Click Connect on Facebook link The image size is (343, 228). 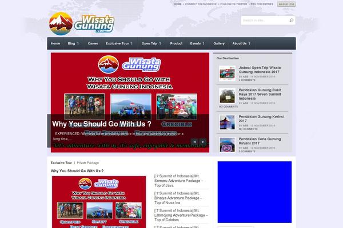[x=201, y=4]
